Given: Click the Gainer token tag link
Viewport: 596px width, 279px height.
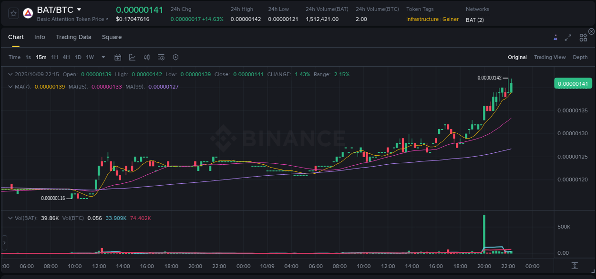Looking at the screenshot, I should pos(451,19).
